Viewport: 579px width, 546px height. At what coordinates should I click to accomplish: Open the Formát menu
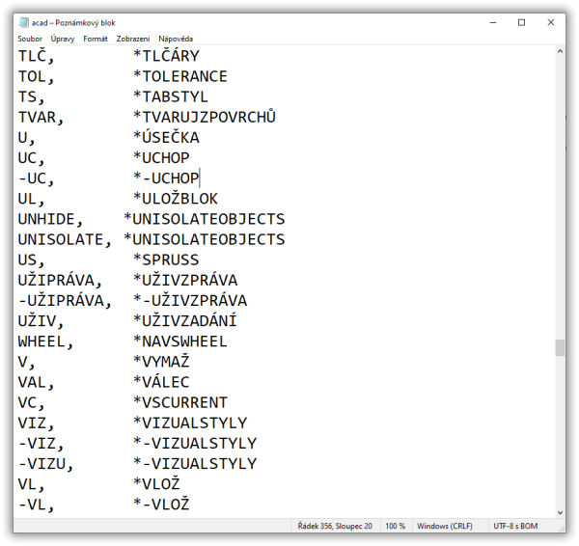(x=96, y=39)
